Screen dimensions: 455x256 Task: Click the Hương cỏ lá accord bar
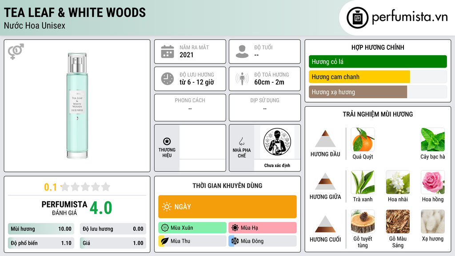pyautogui.click(x=378, y=61)
